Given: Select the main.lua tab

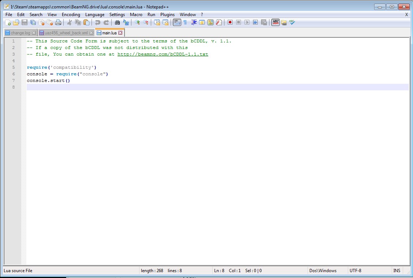Looking at the screenshot, I should coord(109,33).
